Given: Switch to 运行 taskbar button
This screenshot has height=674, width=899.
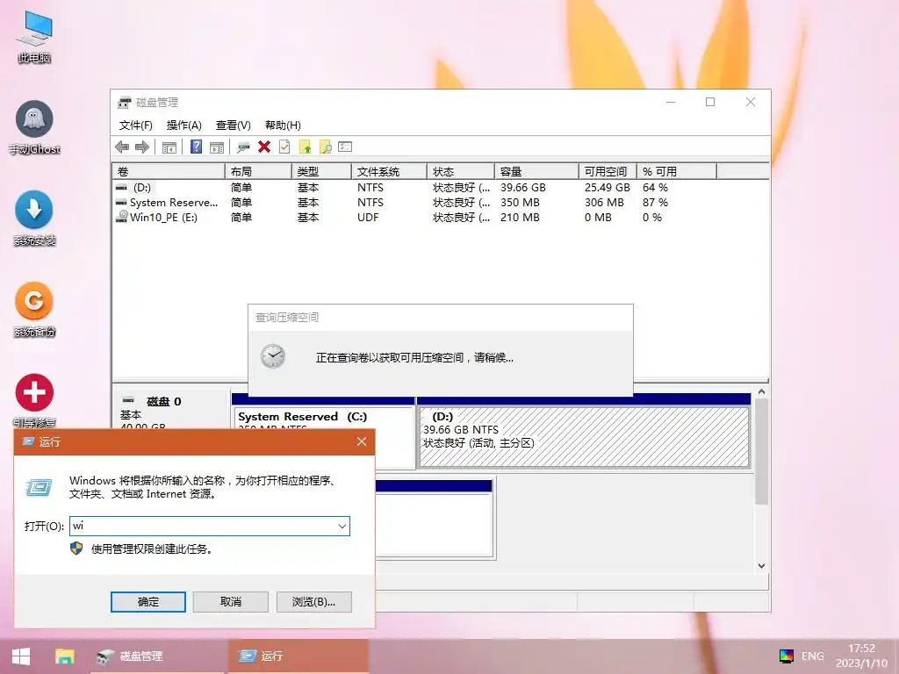Looking at the screenshot, I should (x=298, y=656).
